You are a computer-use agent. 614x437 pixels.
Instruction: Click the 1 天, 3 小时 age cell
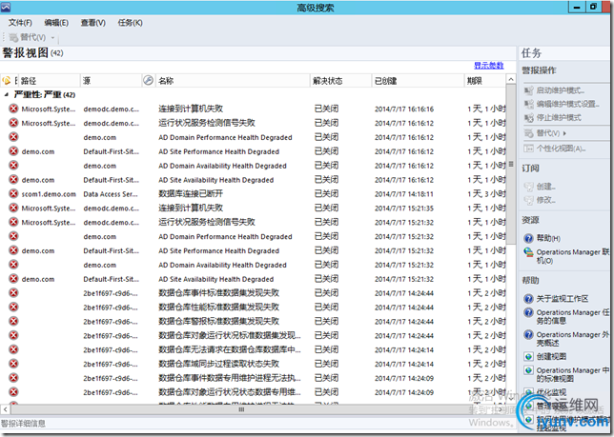tap(486, 194)
